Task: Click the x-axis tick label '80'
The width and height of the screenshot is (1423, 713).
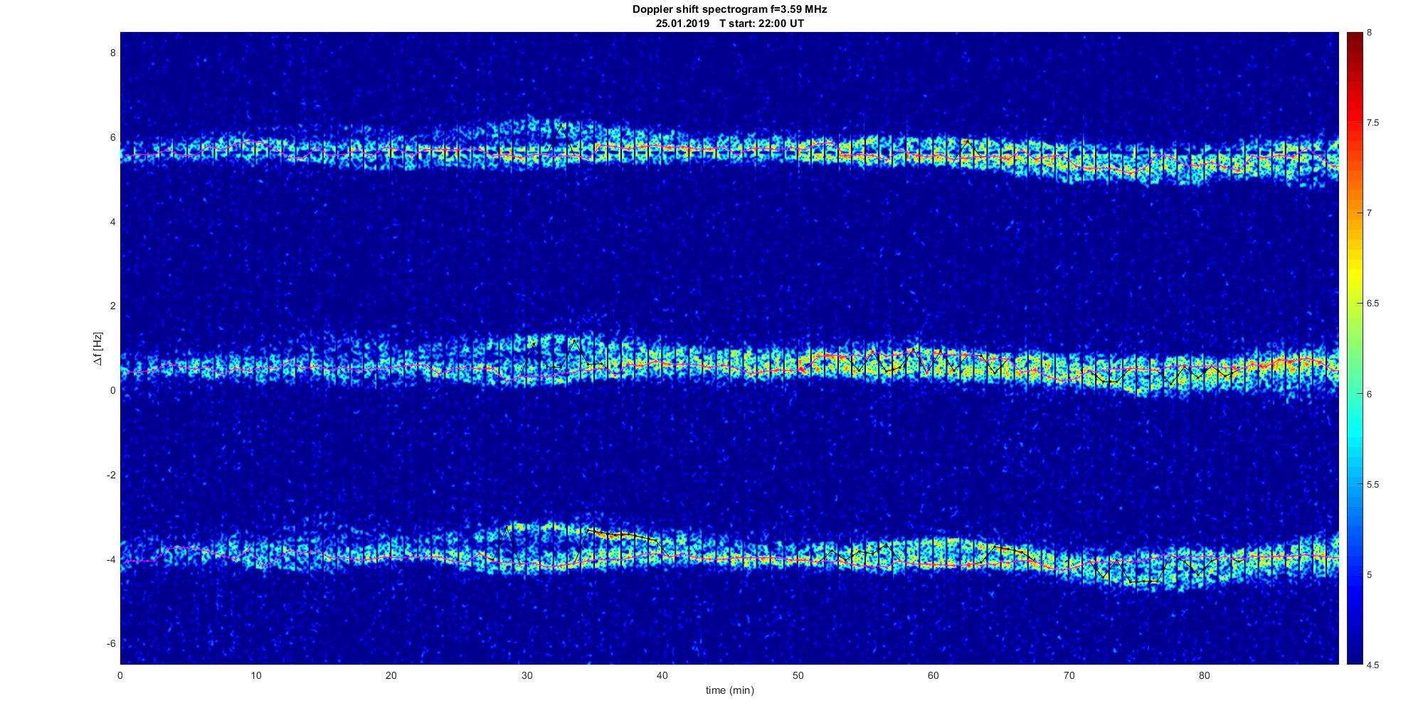Action: pyautogui.click(x=1204, y=675)
